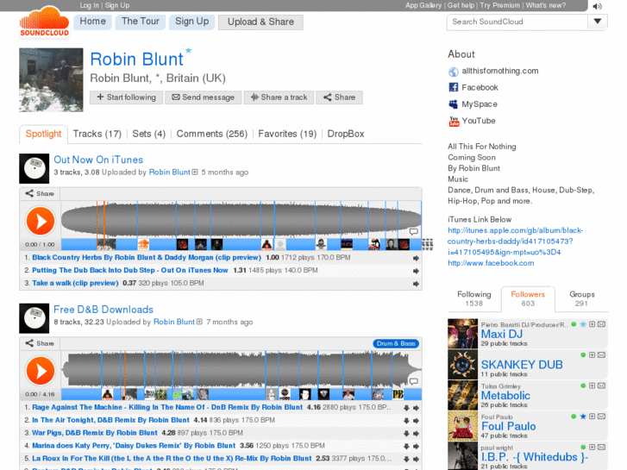Message SKANKEY DUB via envelope icon
This screenshot has width=627, height=470.
click(x=601, y=355)
